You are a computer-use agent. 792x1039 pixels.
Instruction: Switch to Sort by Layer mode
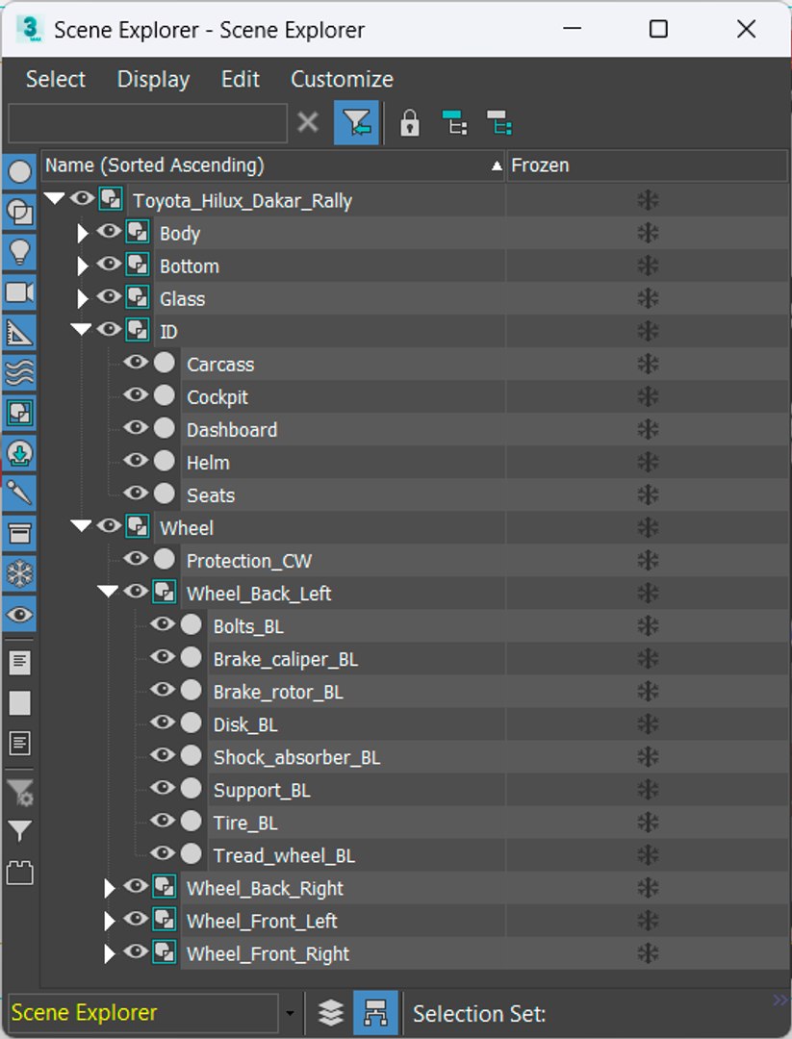tap(331, 1012)
